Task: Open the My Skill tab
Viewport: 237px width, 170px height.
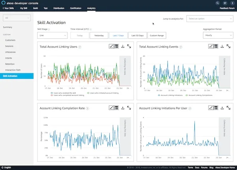Action: coord(24,8)
